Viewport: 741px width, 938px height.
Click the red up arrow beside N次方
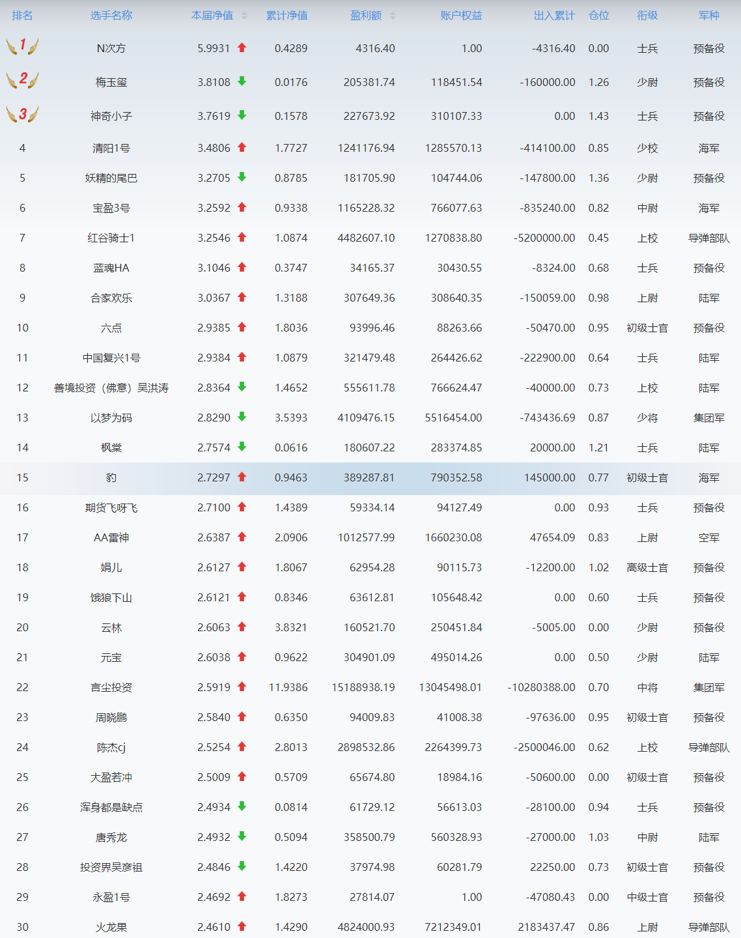[242, 48]
